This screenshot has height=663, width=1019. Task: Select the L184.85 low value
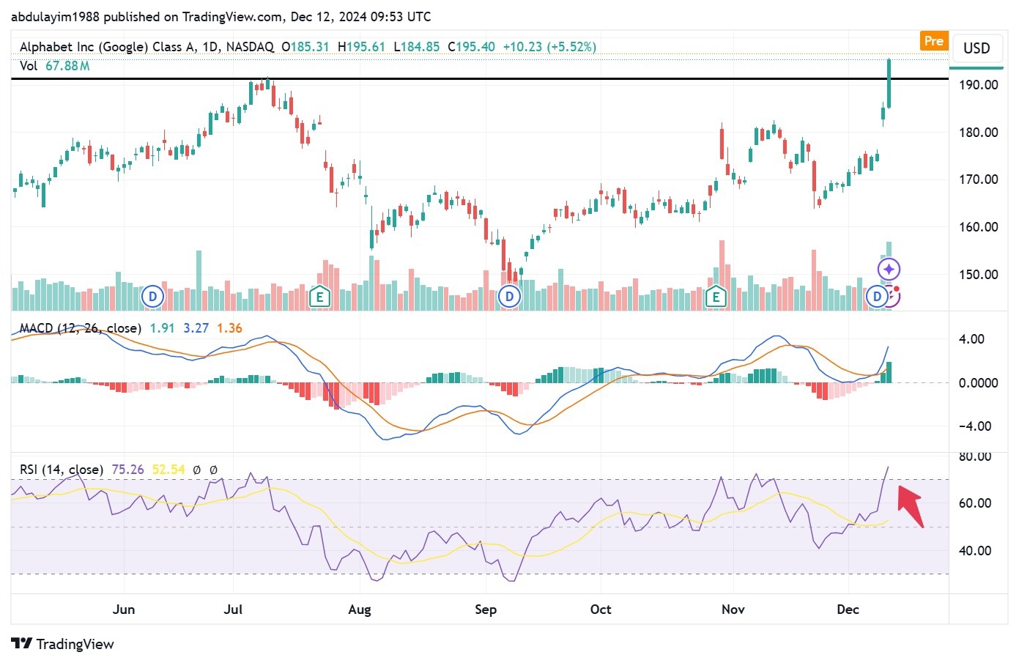[416, 47]
